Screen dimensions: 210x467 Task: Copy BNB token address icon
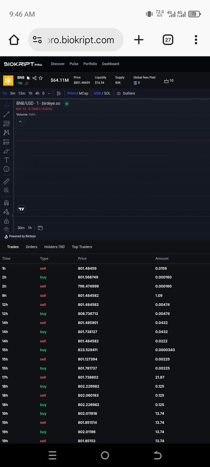coord(28,78)
